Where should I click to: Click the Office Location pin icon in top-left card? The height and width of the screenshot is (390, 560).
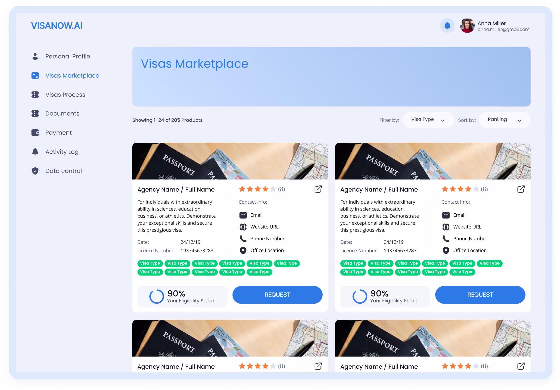243,250
